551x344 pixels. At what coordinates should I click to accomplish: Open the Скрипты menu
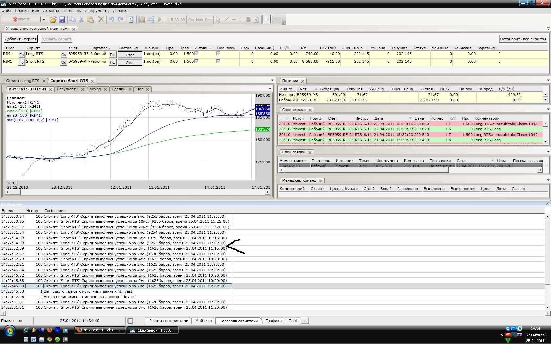coord(51,11)
